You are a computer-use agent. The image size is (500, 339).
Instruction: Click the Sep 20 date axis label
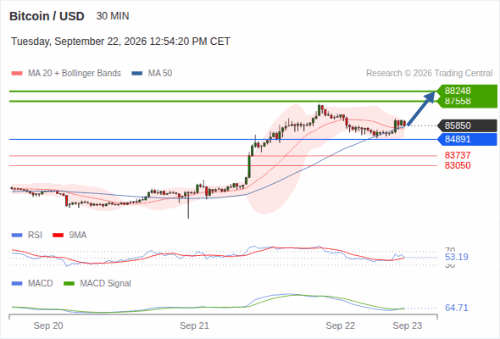(48, 326)
